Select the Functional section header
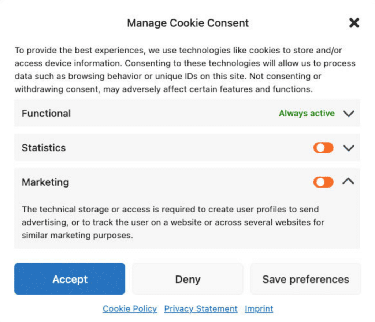This screenshot has height=322, width=375. tap(46, 114)
